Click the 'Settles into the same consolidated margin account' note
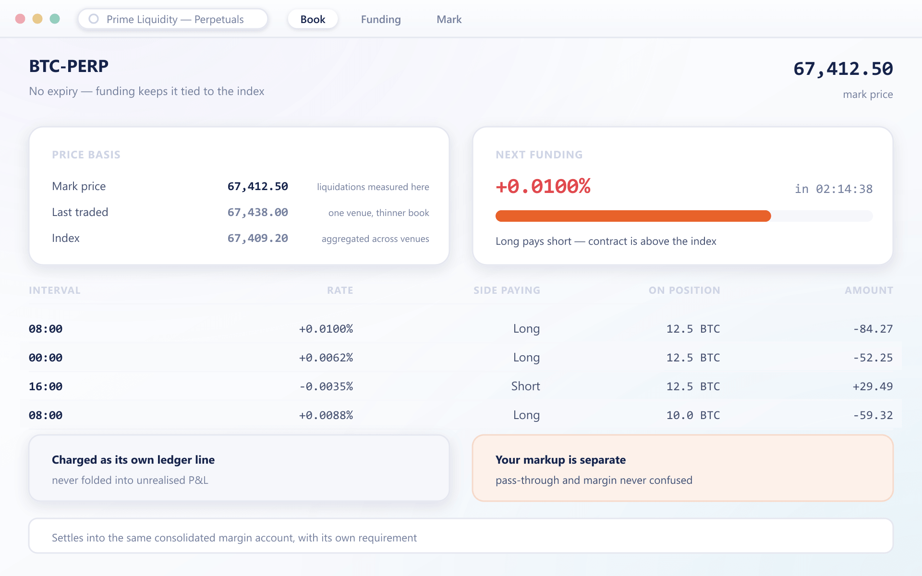This screenshot has height=576, width=922. coord(461,536)
